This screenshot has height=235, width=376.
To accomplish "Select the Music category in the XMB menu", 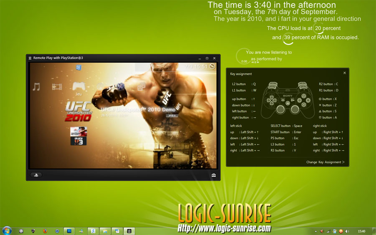I will point(36,87).
